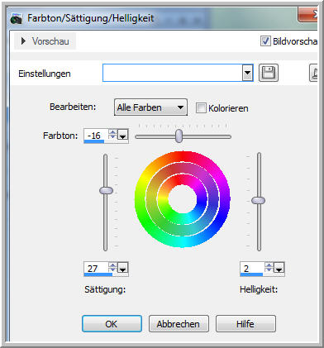Viewport: 324px width, 348px height.
Task: Click the Sättigung value spinner arrows
Action: click(112, 267)
